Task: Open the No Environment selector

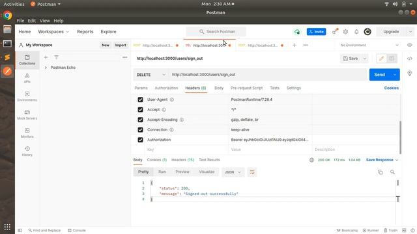Action: 369,45
